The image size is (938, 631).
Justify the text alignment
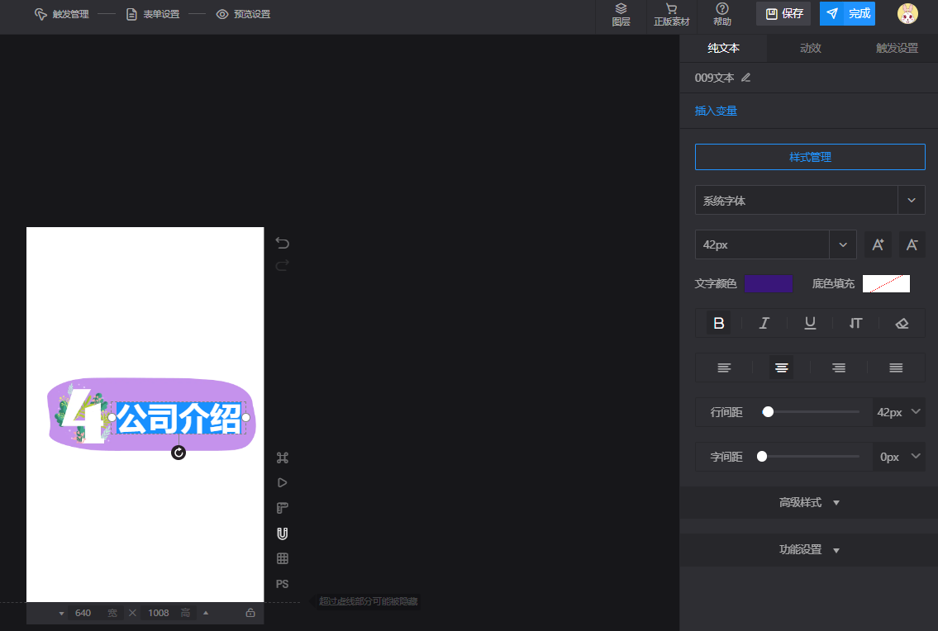pyautogui.click(x=896, y=368)
